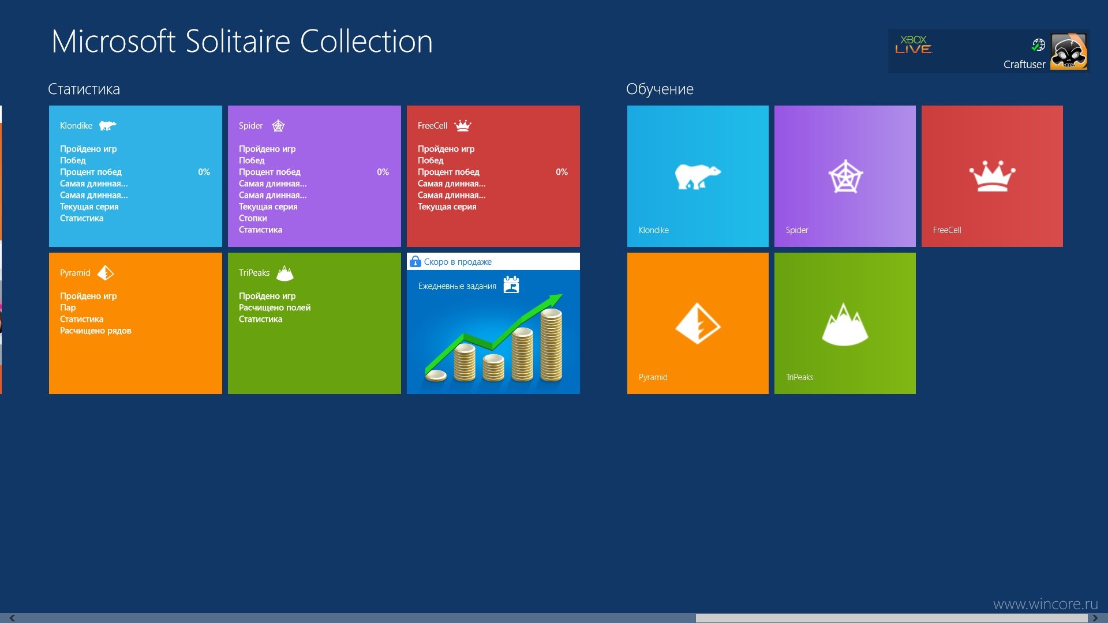Click Пройдено игр in the Spider tile
This screenshot has width=1108, height=623.
tap(267, 149)
